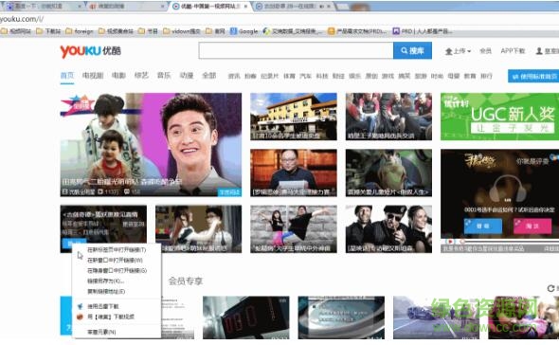Click the user account icon in header
This screenshot has width=559, height=345.
(x=539, y=51)
